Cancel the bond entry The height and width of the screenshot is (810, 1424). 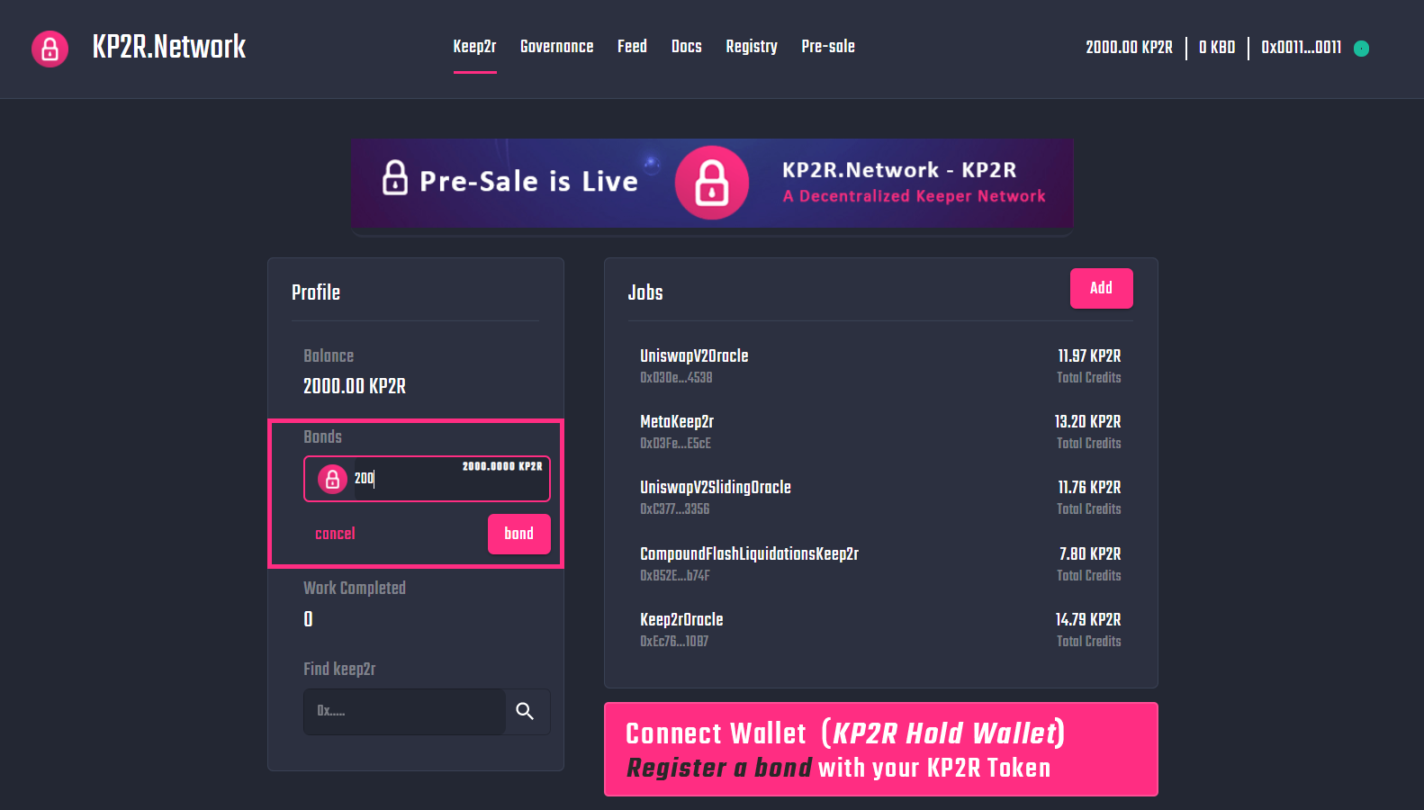point(335,534)
